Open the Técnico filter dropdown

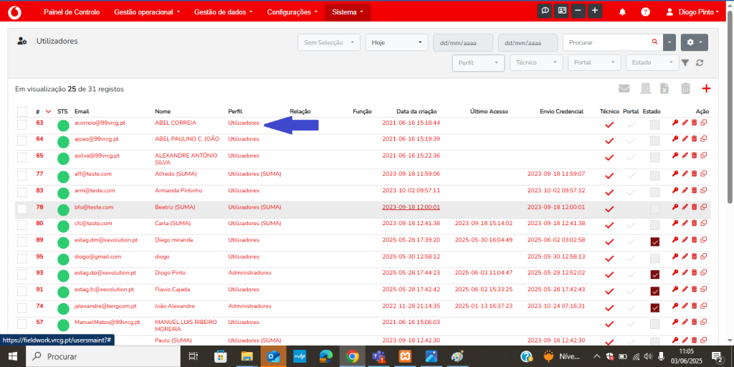point(536,62)
